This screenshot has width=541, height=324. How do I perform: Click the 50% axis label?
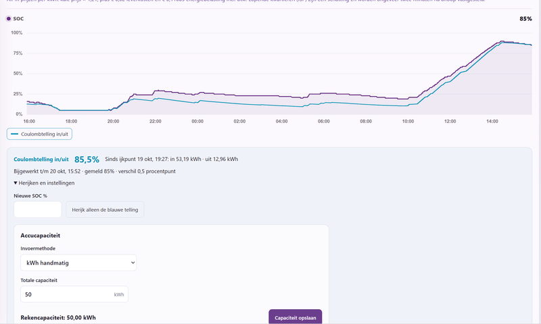click(x=18, y=74)
